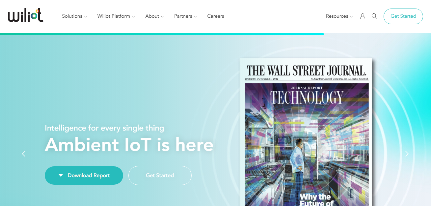Click Get Started in hero banner
Screen dimensions: 431x206
[160, 175]
